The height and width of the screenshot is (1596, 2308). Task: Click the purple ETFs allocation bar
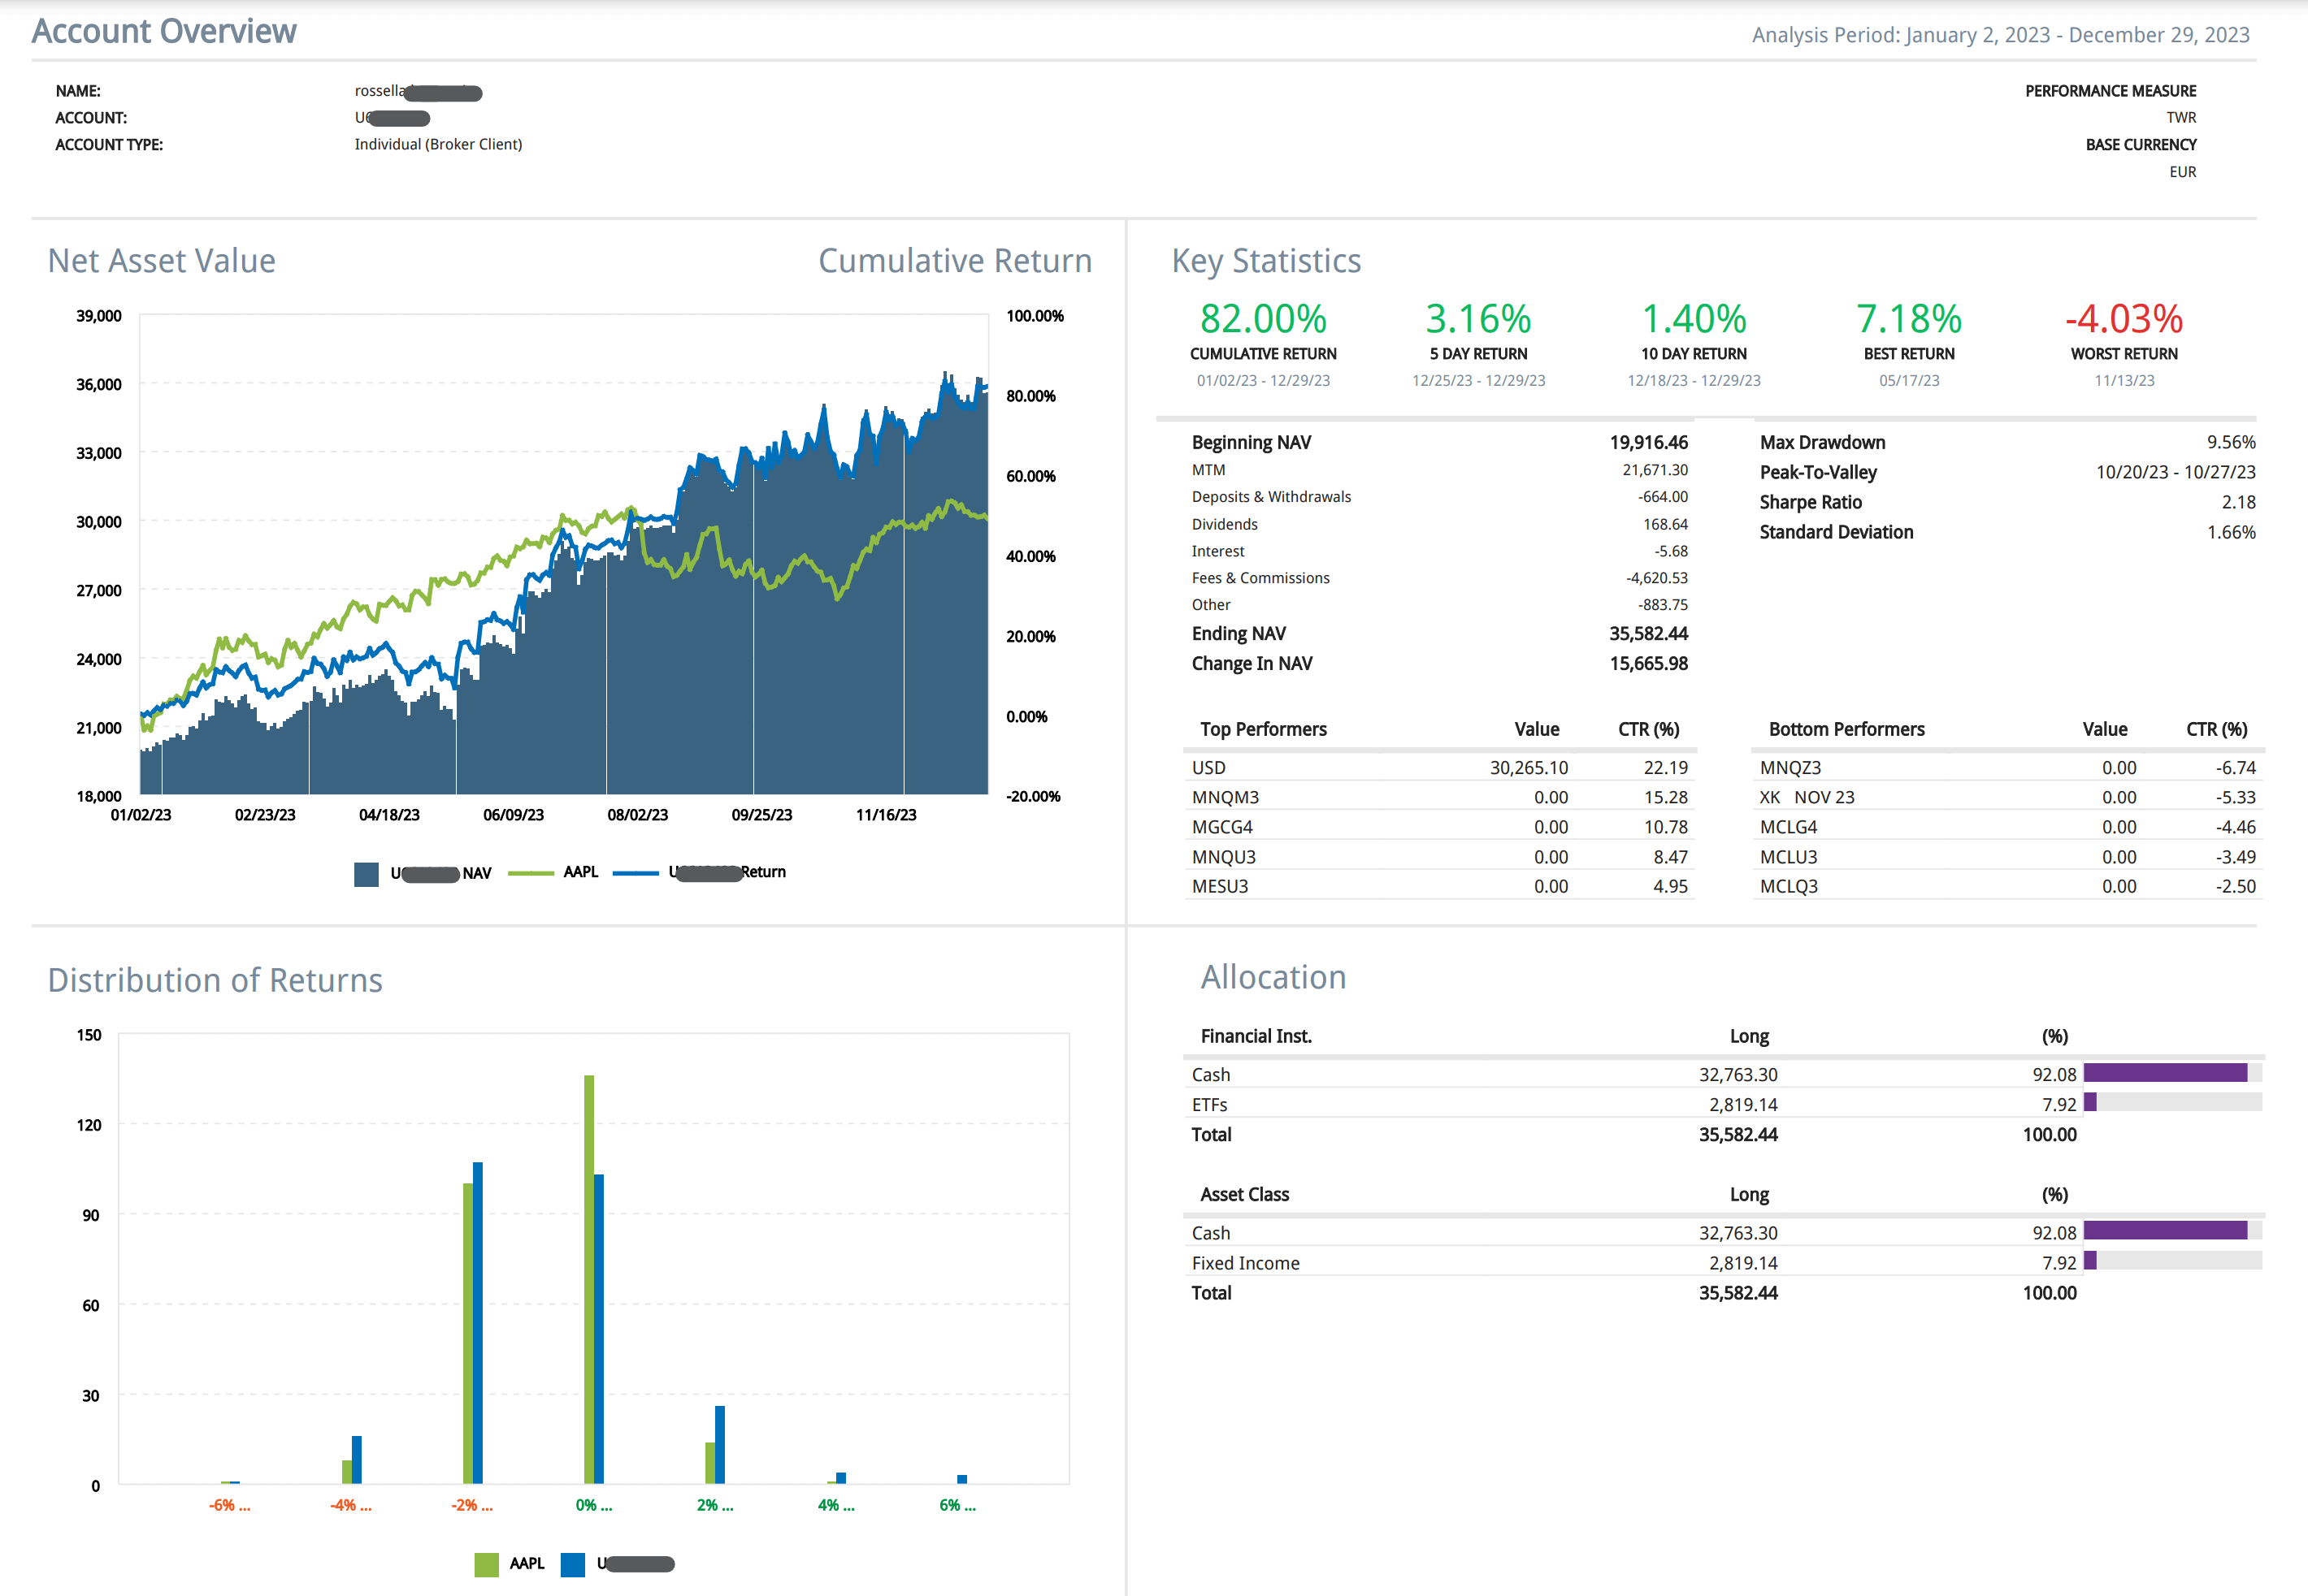(x=2090, y=1103)
